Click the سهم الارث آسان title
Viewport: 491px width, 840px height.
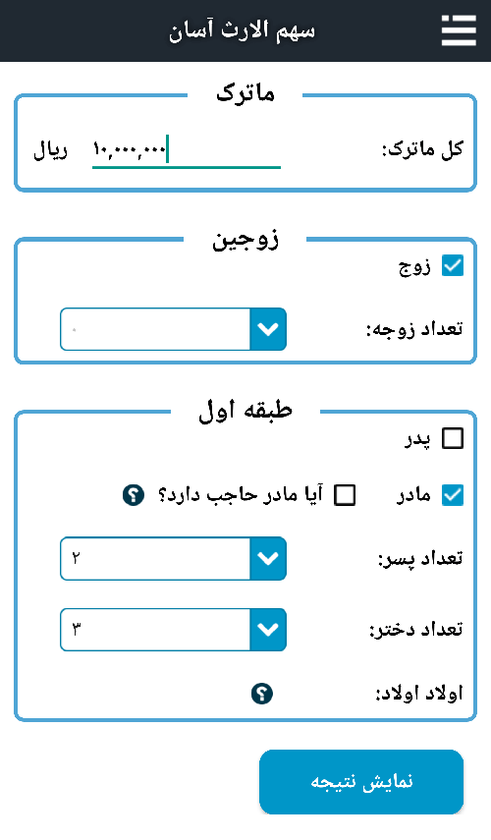click(242, 30)
